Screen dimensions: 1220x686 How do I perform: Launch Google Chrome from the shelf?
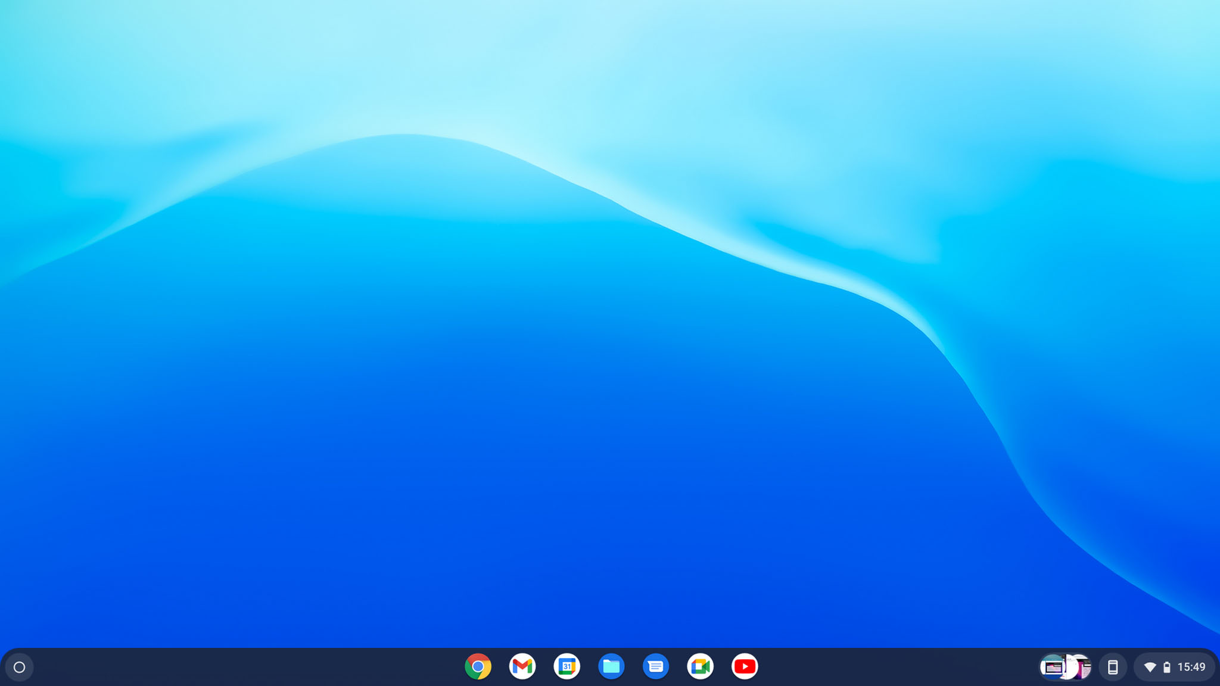[478, 666]
